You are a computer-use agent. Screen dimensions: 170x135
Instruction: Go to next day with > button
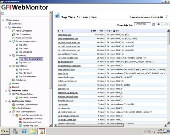tap(168, 24)
